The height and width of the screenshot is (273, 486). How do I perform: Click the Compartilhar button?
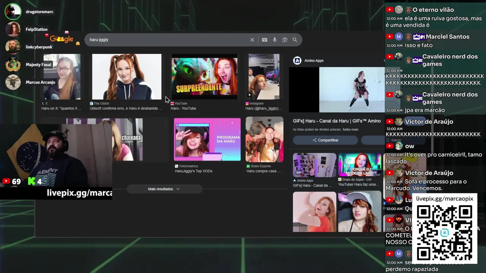[325, 140]
